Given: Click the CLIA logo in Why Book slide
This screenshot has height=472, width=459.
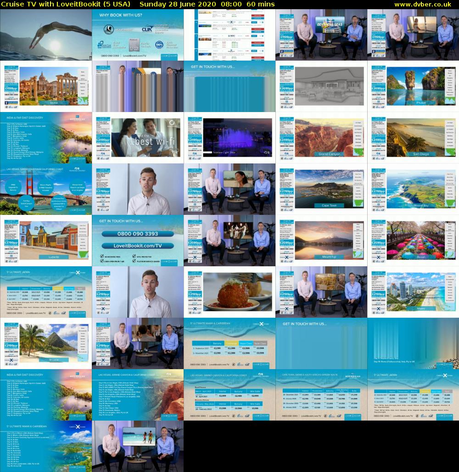Looking at the screenshot, I should (x=147, y=29).
